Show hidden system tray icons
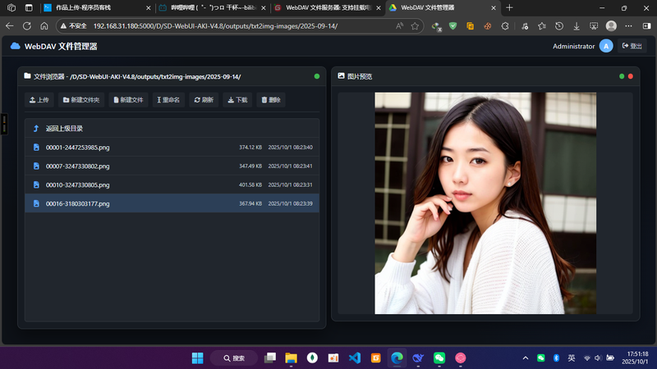 coord(526,358)
